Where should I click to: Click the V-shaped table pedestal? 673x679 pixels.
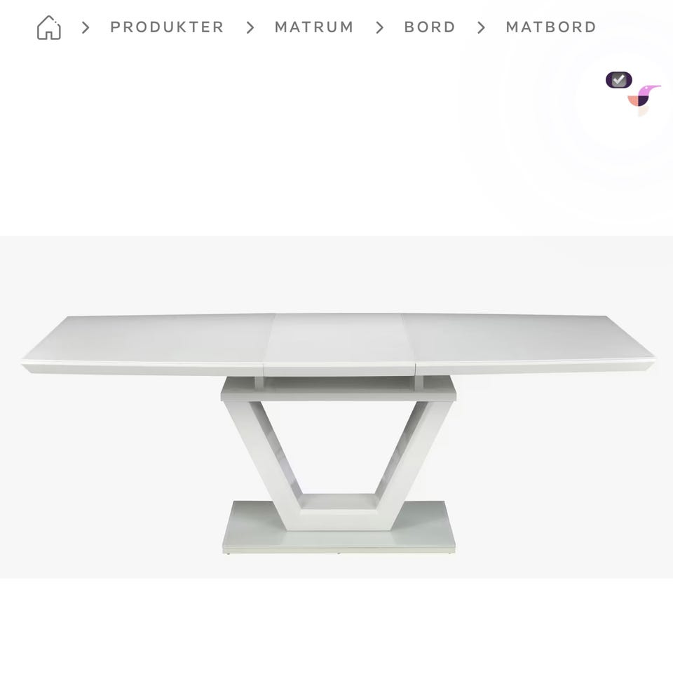[x=338, y=466]
